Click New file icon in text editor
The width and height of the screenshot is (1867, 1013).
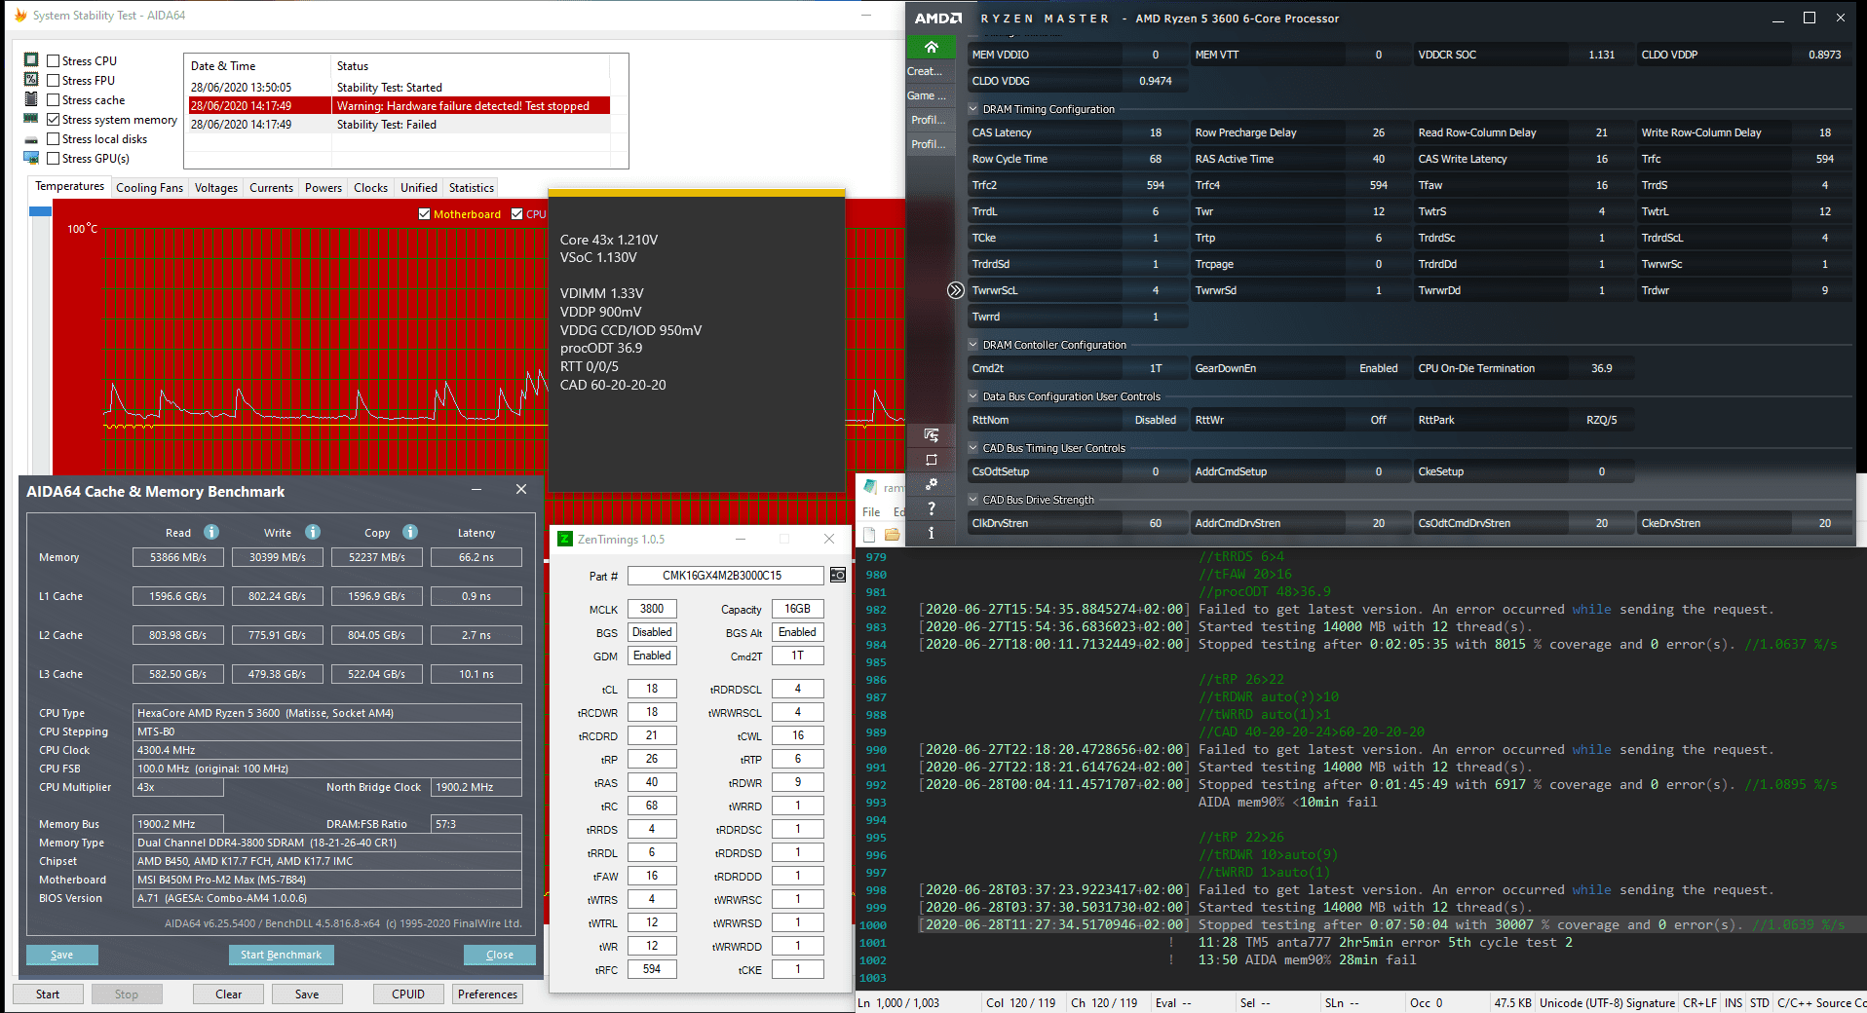coord(869,535)
